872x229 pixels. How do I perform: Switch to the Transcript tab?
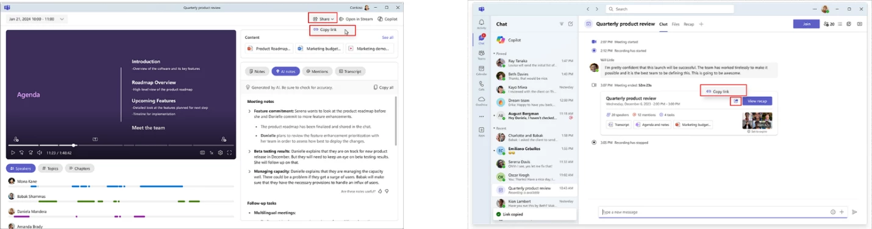pyautogui.click(x=351, y=71)
